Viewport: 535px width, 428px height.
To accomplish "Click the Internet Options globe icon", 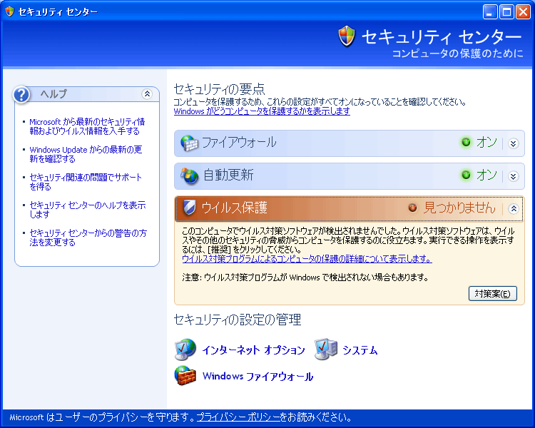I will pyautogui.click(x=185, y=350).
